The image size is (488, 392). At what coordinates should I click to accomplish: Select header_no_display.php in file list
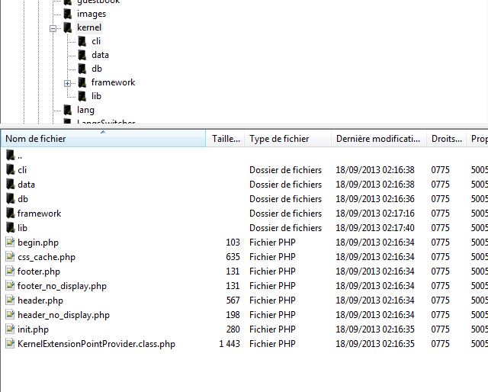[63, 315]
